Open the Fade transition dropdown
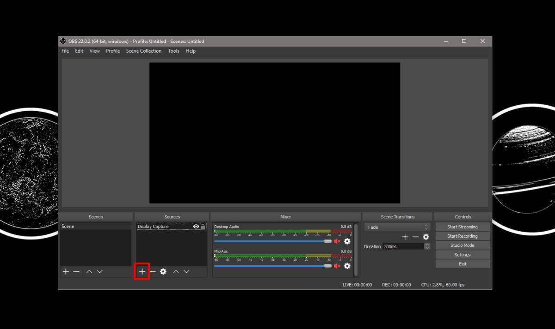 click(397, 227)
